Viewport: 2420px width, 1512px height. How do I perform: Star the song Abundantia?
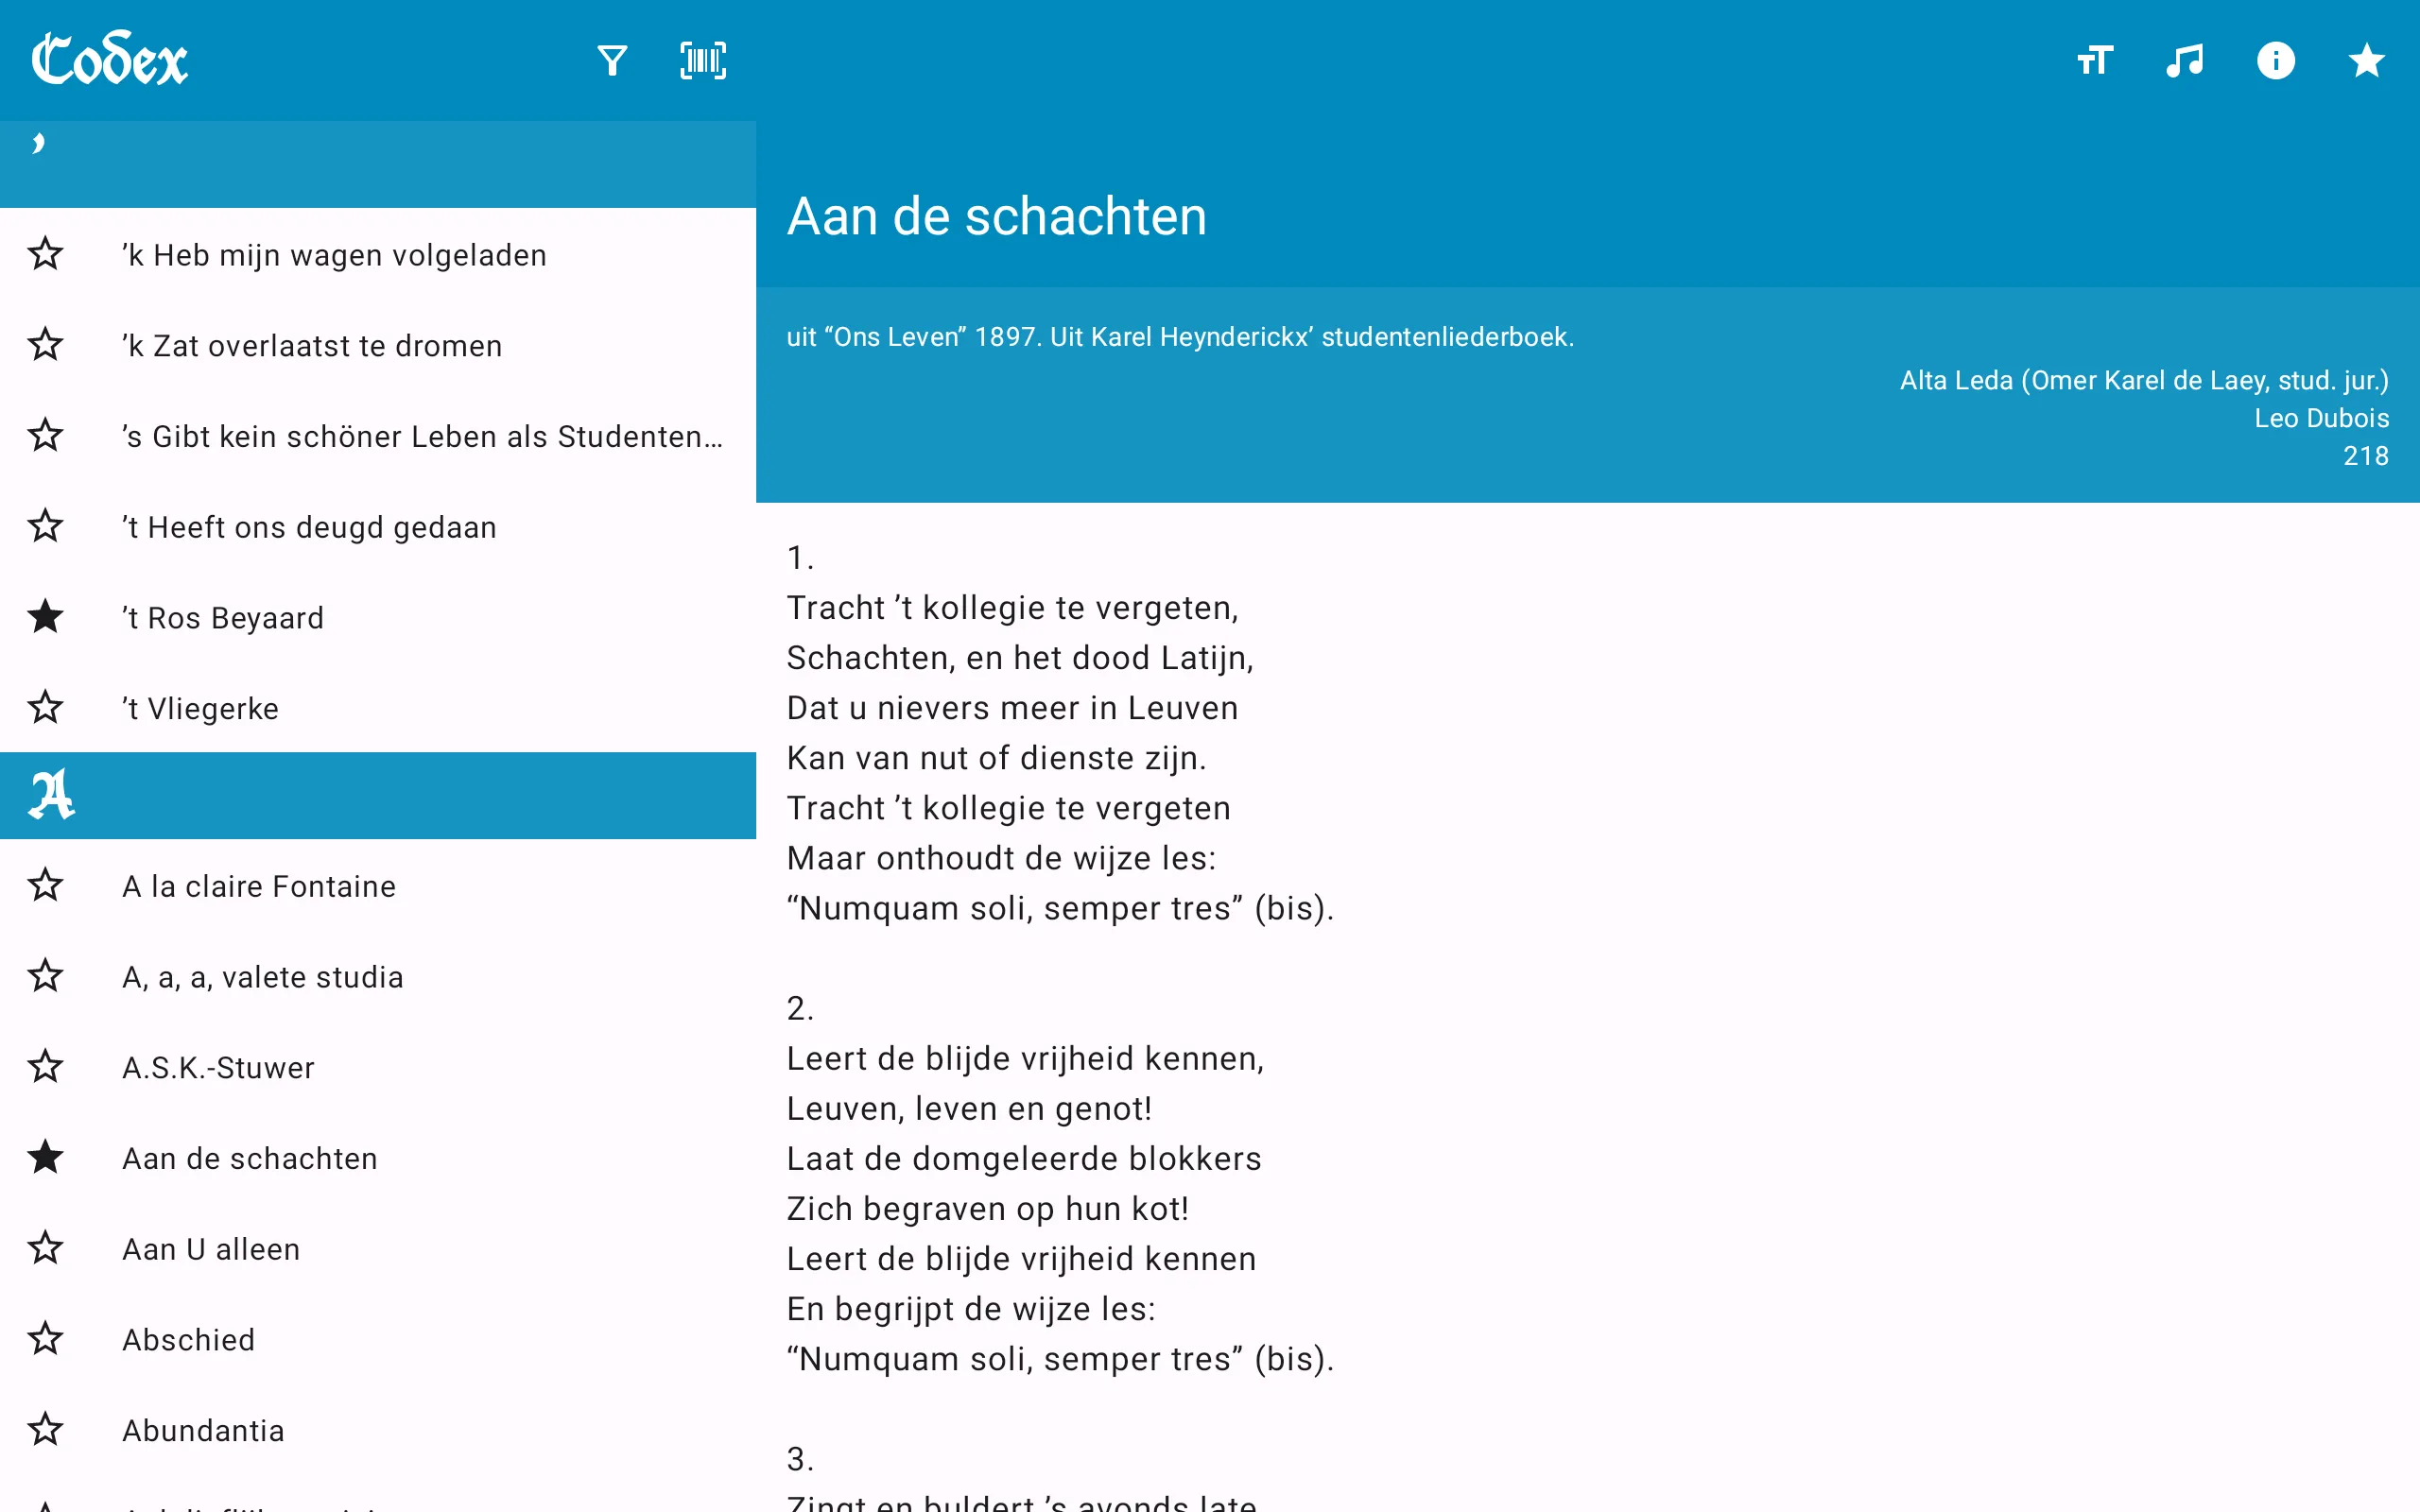click(x=45, y=1430)
